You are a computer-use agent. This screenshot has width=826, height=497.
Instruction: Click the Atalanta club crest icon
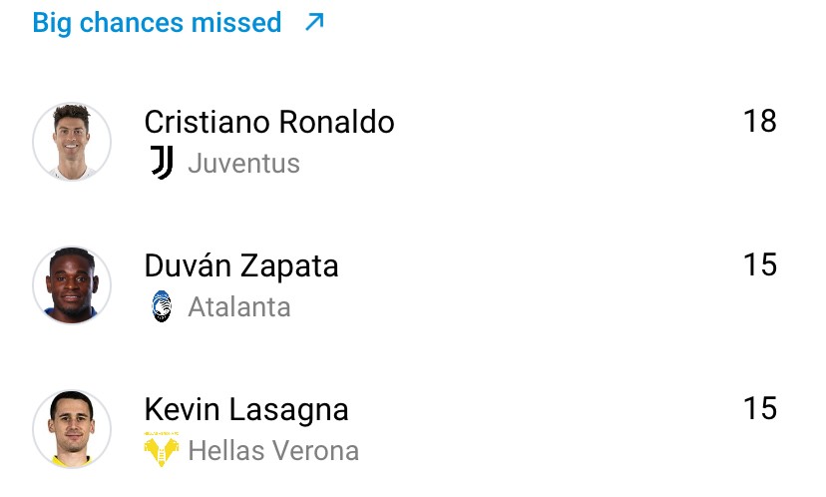tap(162, 306)
